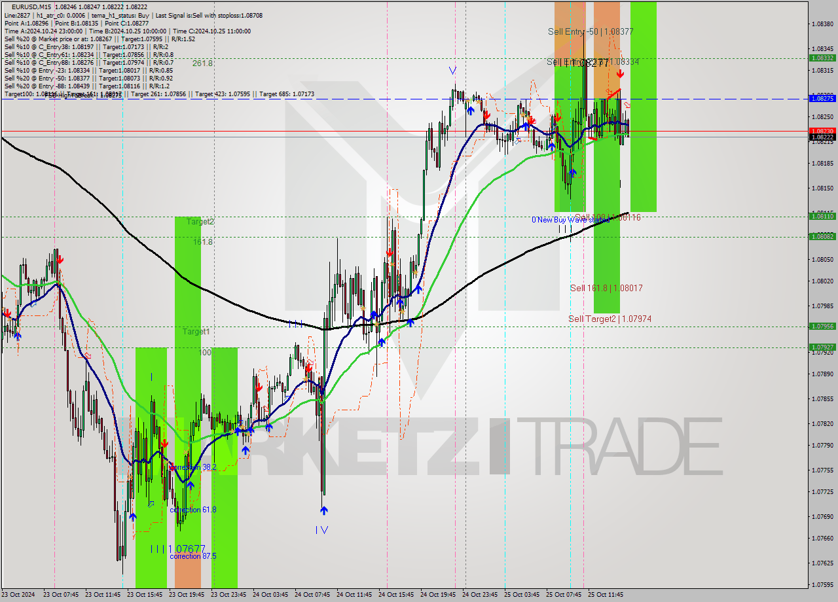Click the '25 Oct 11:45' time axis label

[x=606, y=595]
